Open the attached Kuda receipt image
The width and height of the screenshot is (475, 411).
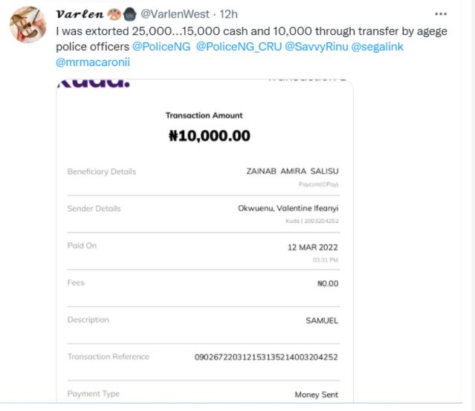(x=204, y=245)
